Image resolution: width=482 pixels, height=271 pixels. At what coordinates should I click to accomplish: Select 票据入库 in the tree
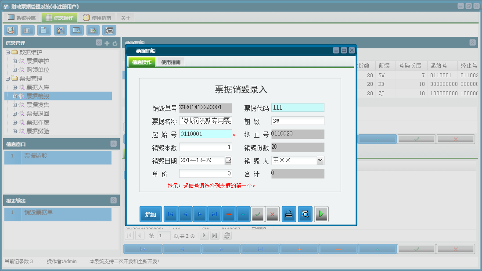37,87
